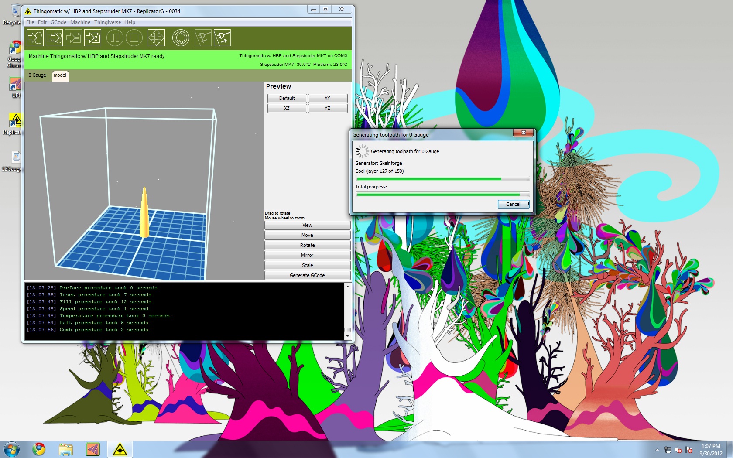Image resolution: width=733 pixels, height=458 pixels.
Task: Click the 0 Gauge file label
Action: tap(37, 75)
